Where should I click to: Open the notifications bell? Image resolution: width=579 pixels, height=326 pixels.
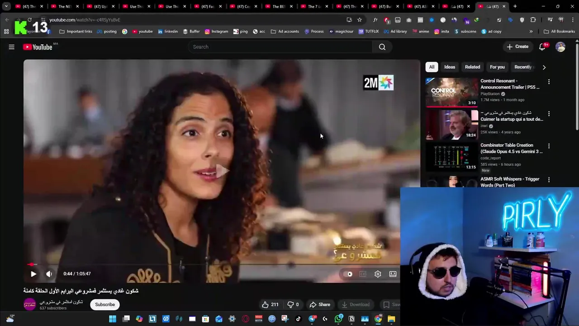point(542,47)
